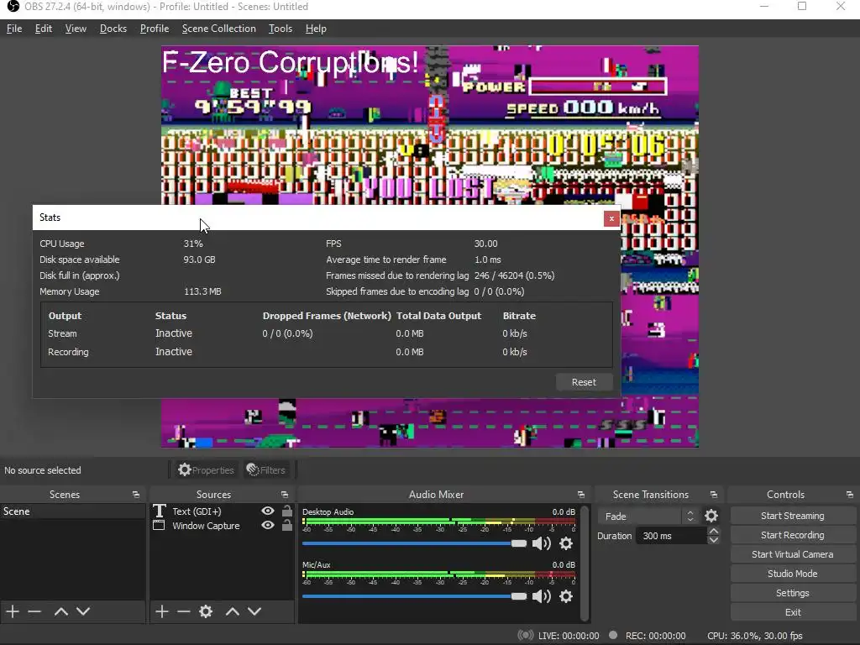Mute Mic/Aux audio
The width and height of the screenshot is (860, 645).
point(542,596)
